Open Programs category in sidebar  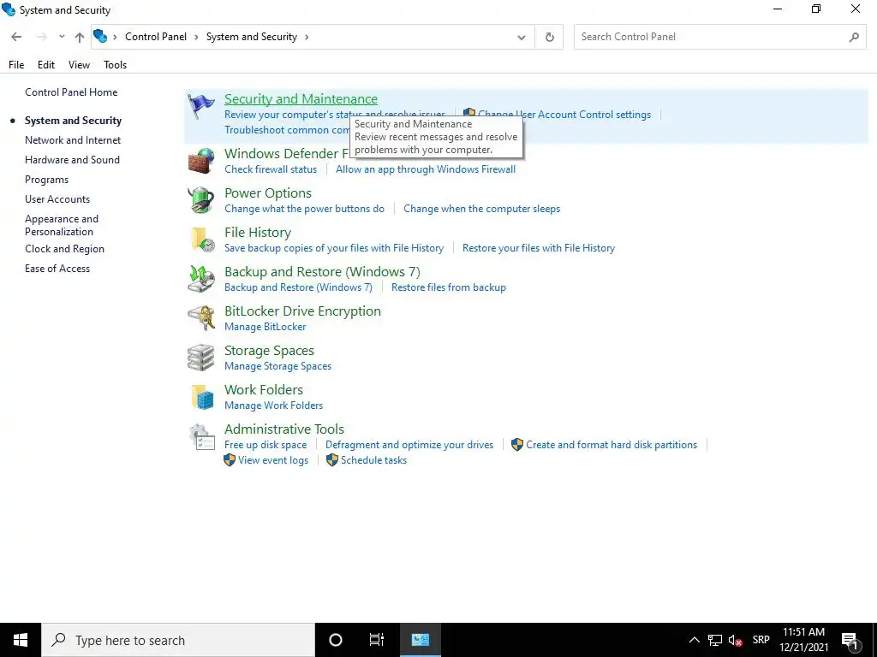point(46,180)
